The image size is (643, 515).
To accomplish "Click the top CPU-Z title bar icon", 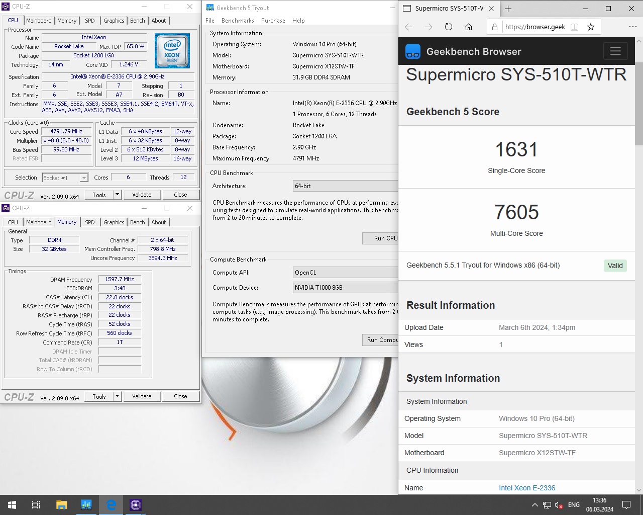I will [x=6, y=7].
